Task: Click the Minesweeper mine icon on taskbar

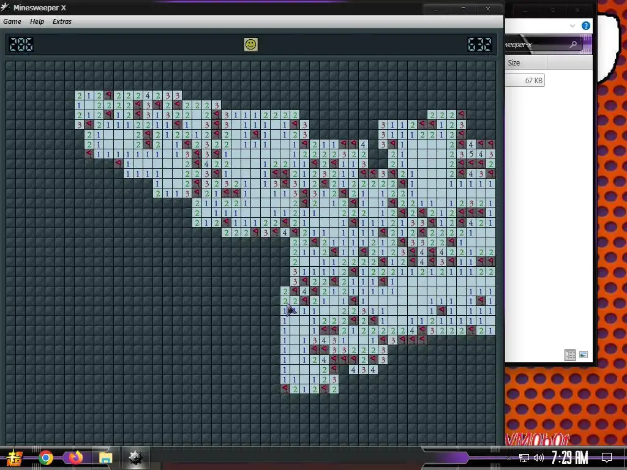Action: 135,458
